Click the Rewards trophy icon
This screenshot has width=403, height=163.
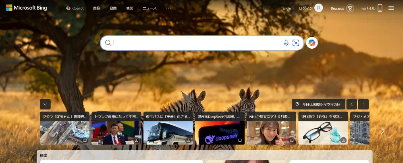coord(350,8)
